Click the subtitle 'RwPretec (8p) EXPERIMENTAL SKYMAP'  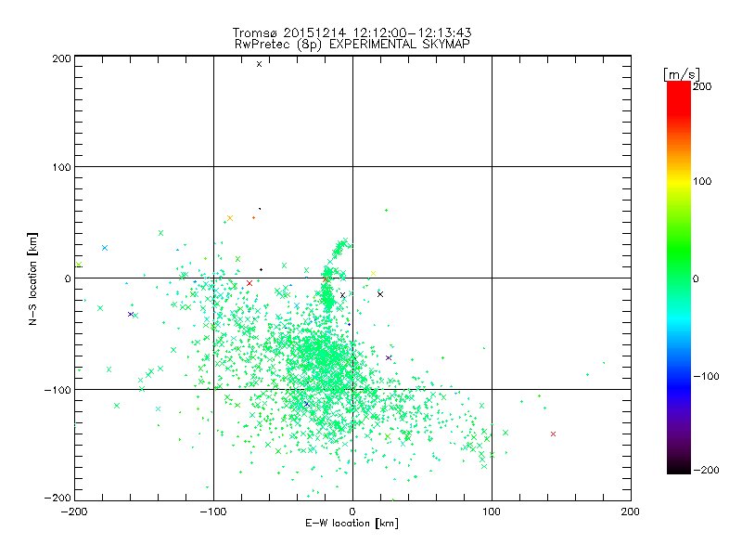coord(352,44)
